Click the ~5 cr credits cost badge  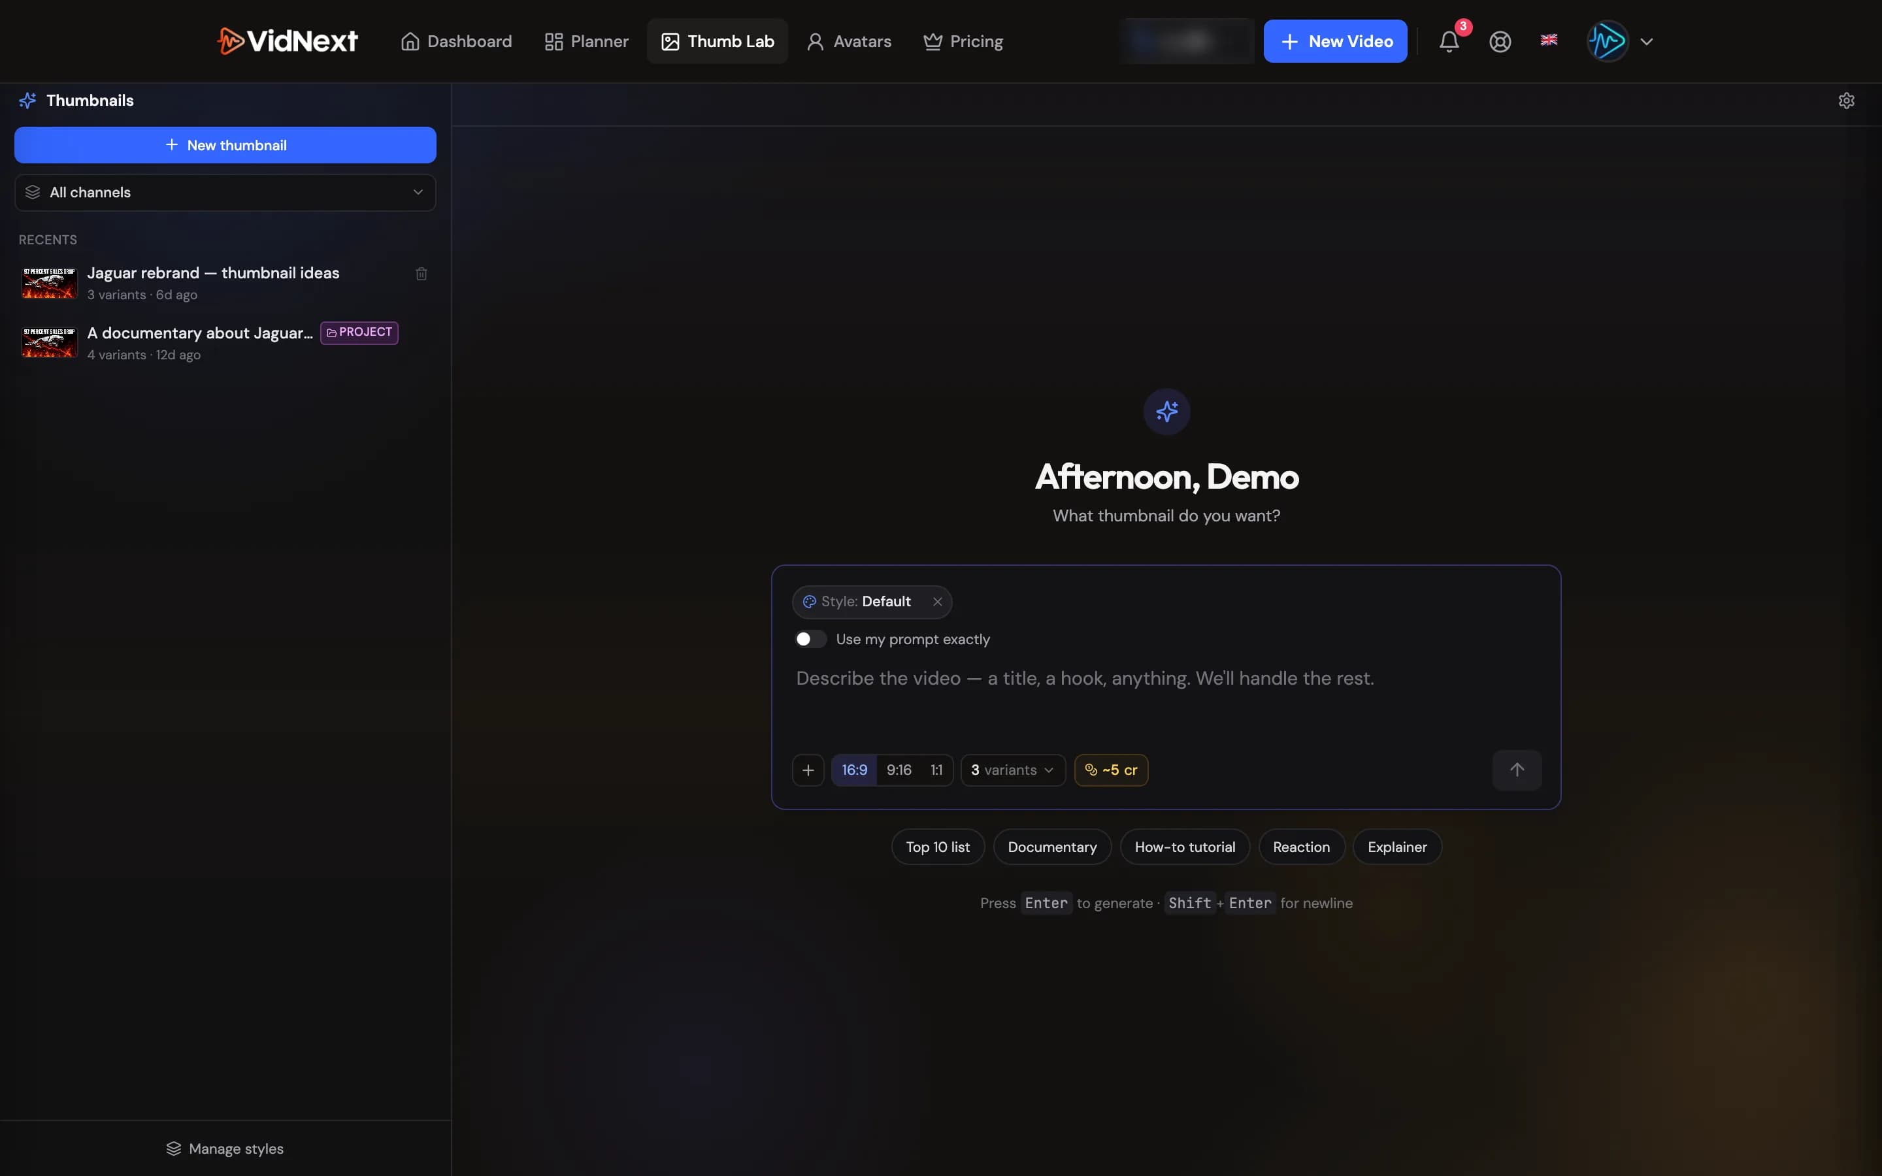point(1110,770)
